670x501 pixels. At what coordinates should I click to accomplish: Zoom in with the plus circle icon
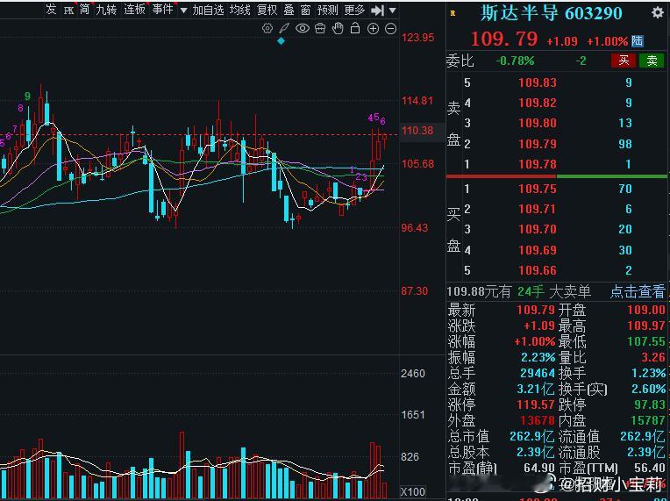pyautogui.click(x=373, y=29)
